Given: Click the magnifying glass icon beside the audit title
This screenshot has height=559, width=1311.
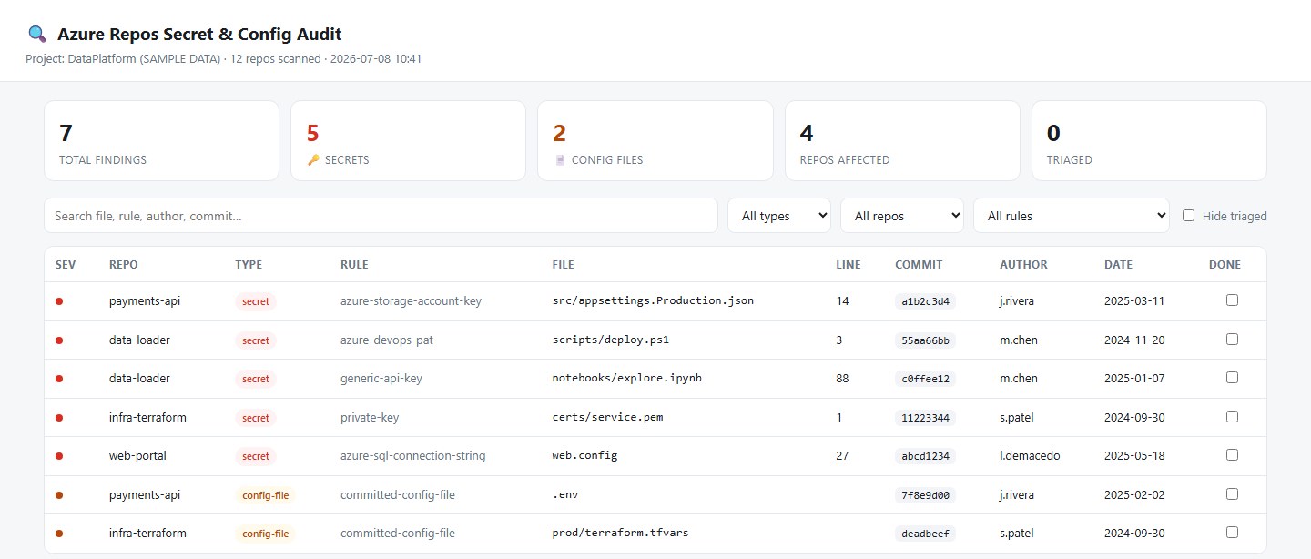Looking at the screenshot, I should pyautogui.click(x=37, y=35).
